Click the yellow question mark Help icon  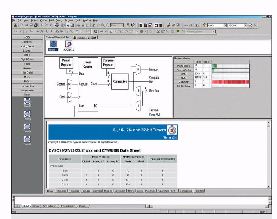click(x=128, y=25)
